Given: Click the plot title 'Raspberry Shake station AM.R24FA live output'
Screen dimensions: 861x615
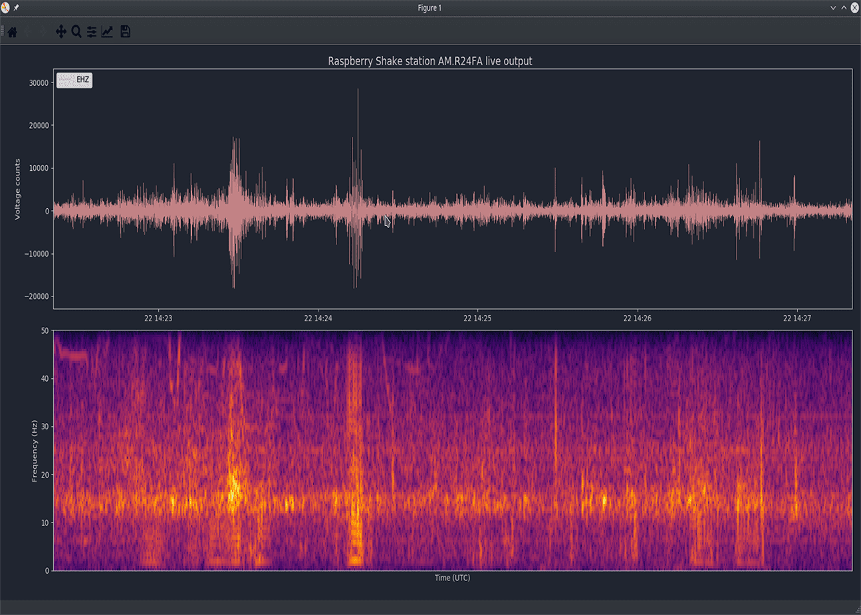Looking at the screenshot, I should pos(430,61).
